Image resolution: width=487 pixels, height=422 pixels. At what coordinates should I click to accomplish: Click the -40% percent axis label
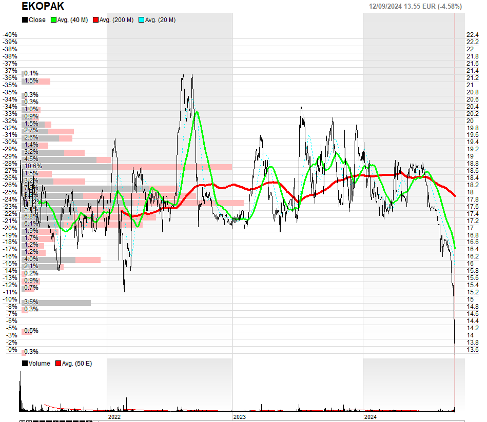(10, 35)
